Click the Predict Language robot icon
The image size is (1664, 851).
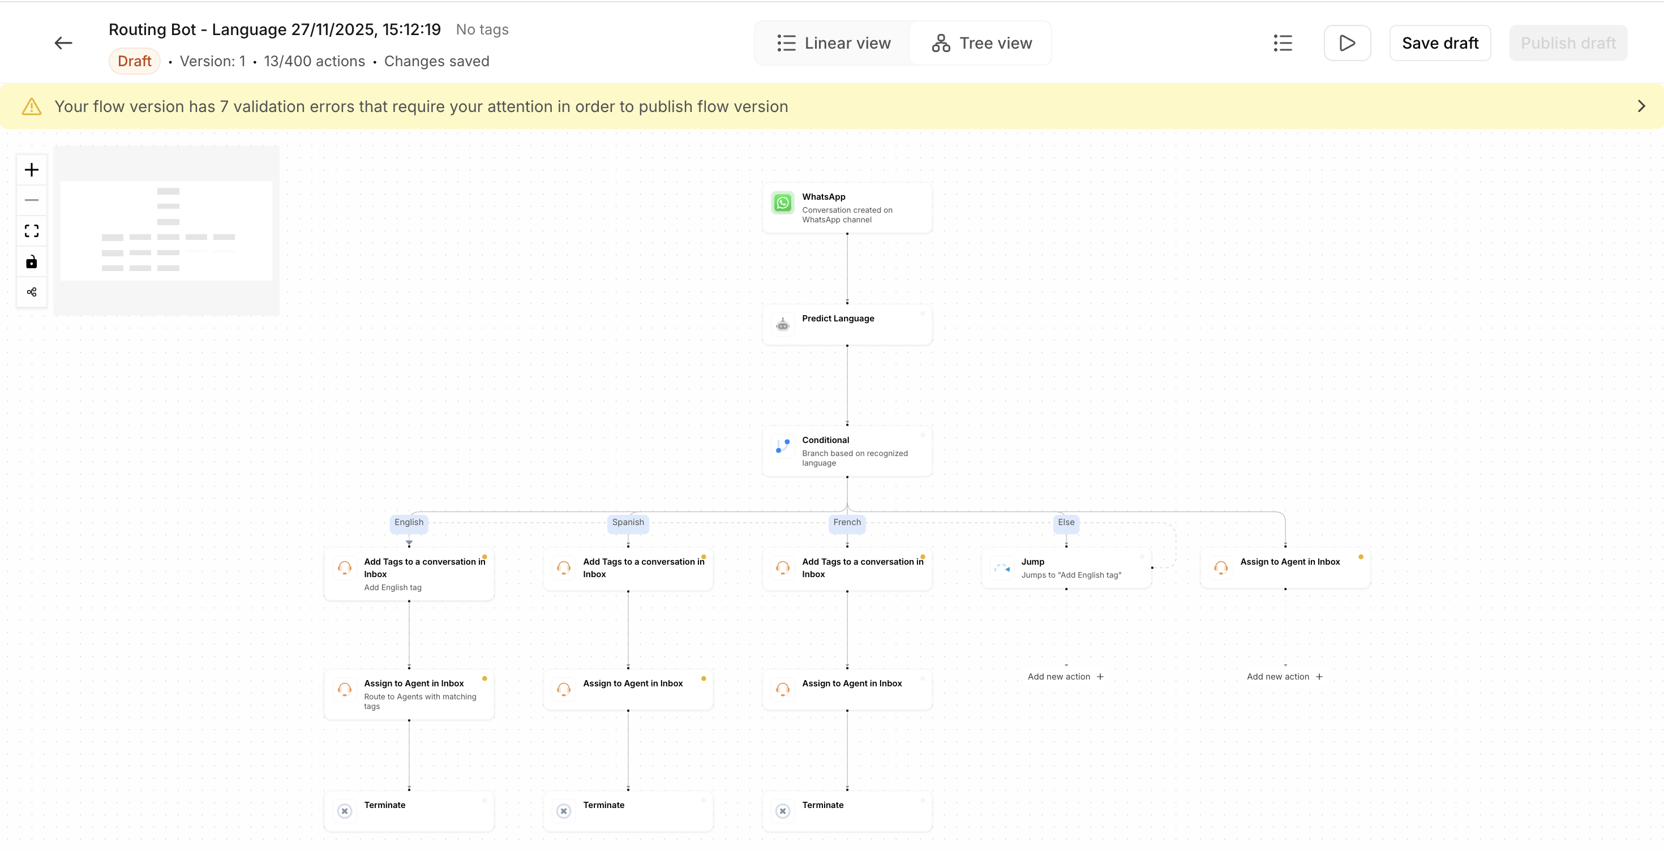pyautogui.click(x=782, y=325)
